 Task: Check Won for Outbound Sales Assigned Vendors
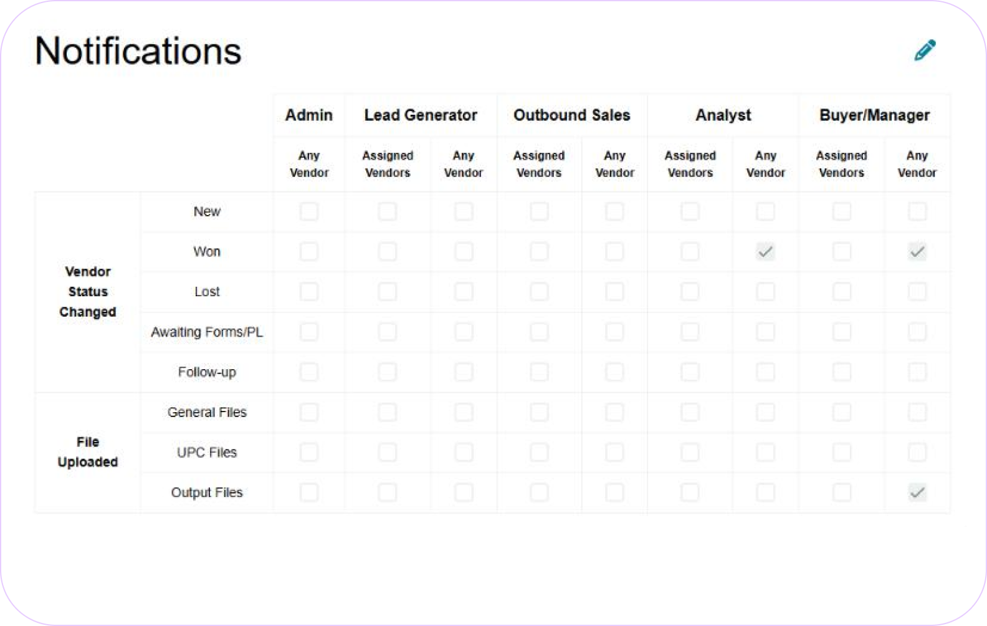[539, 252]
